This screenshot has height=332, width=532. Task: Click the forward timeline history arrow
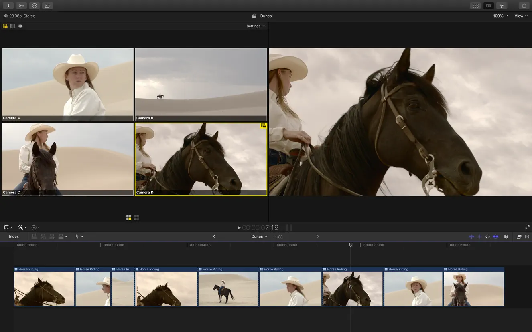coord(318,236)
